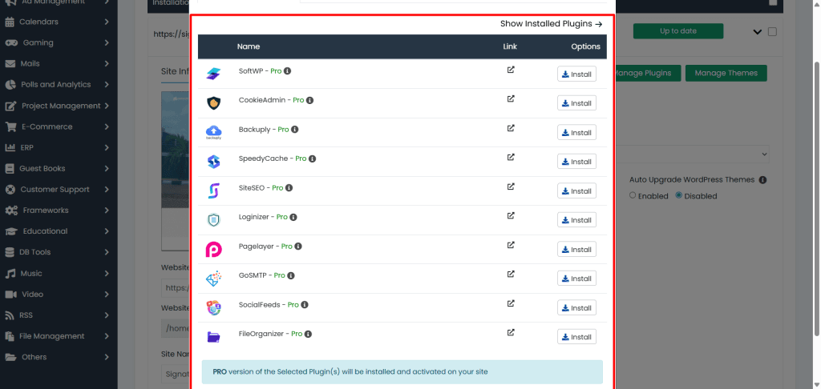The width and height of the screenshot is (821, 389).
Task: Click the info icon next to SoftWP Pro
Action: click(288, 71)
